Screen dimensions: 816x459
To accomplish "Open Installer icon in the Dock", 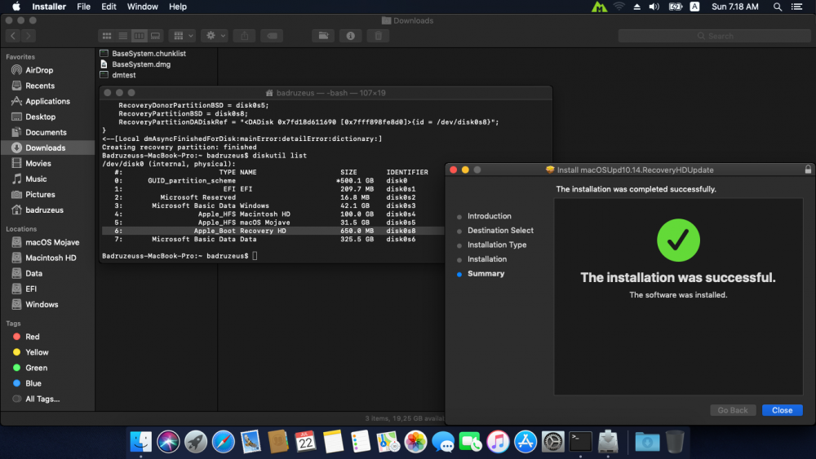I will [608, 442].
